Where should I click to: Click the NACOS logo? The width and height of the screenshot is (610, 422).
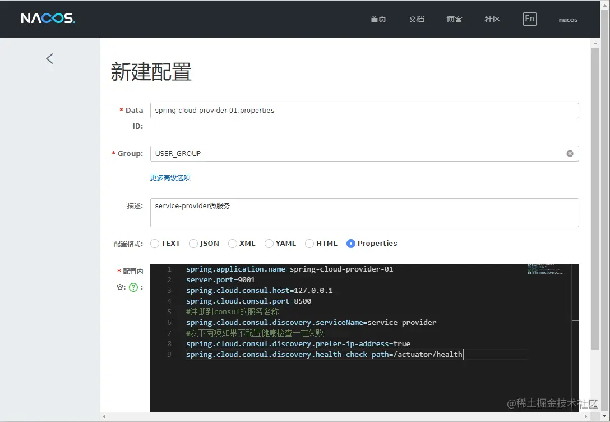[48, 19]
